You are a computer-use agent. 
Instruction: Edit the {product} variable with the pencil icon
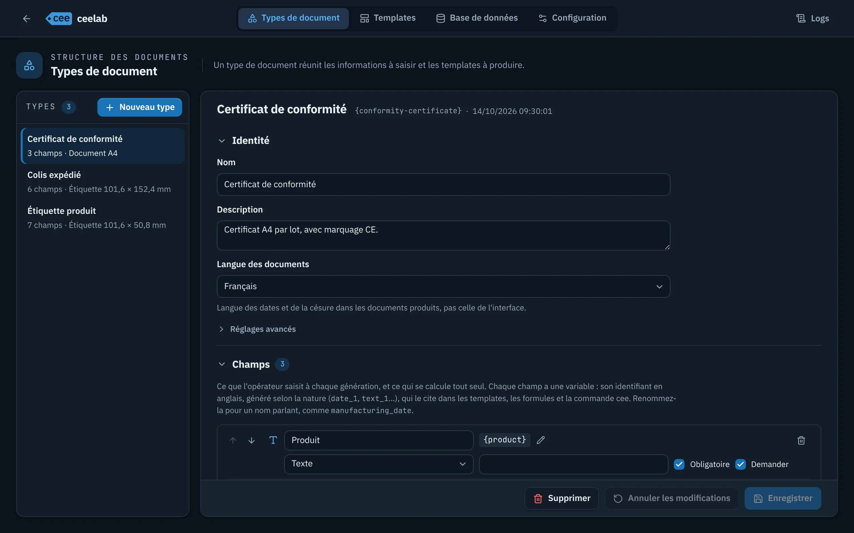(x=541, y=440)
